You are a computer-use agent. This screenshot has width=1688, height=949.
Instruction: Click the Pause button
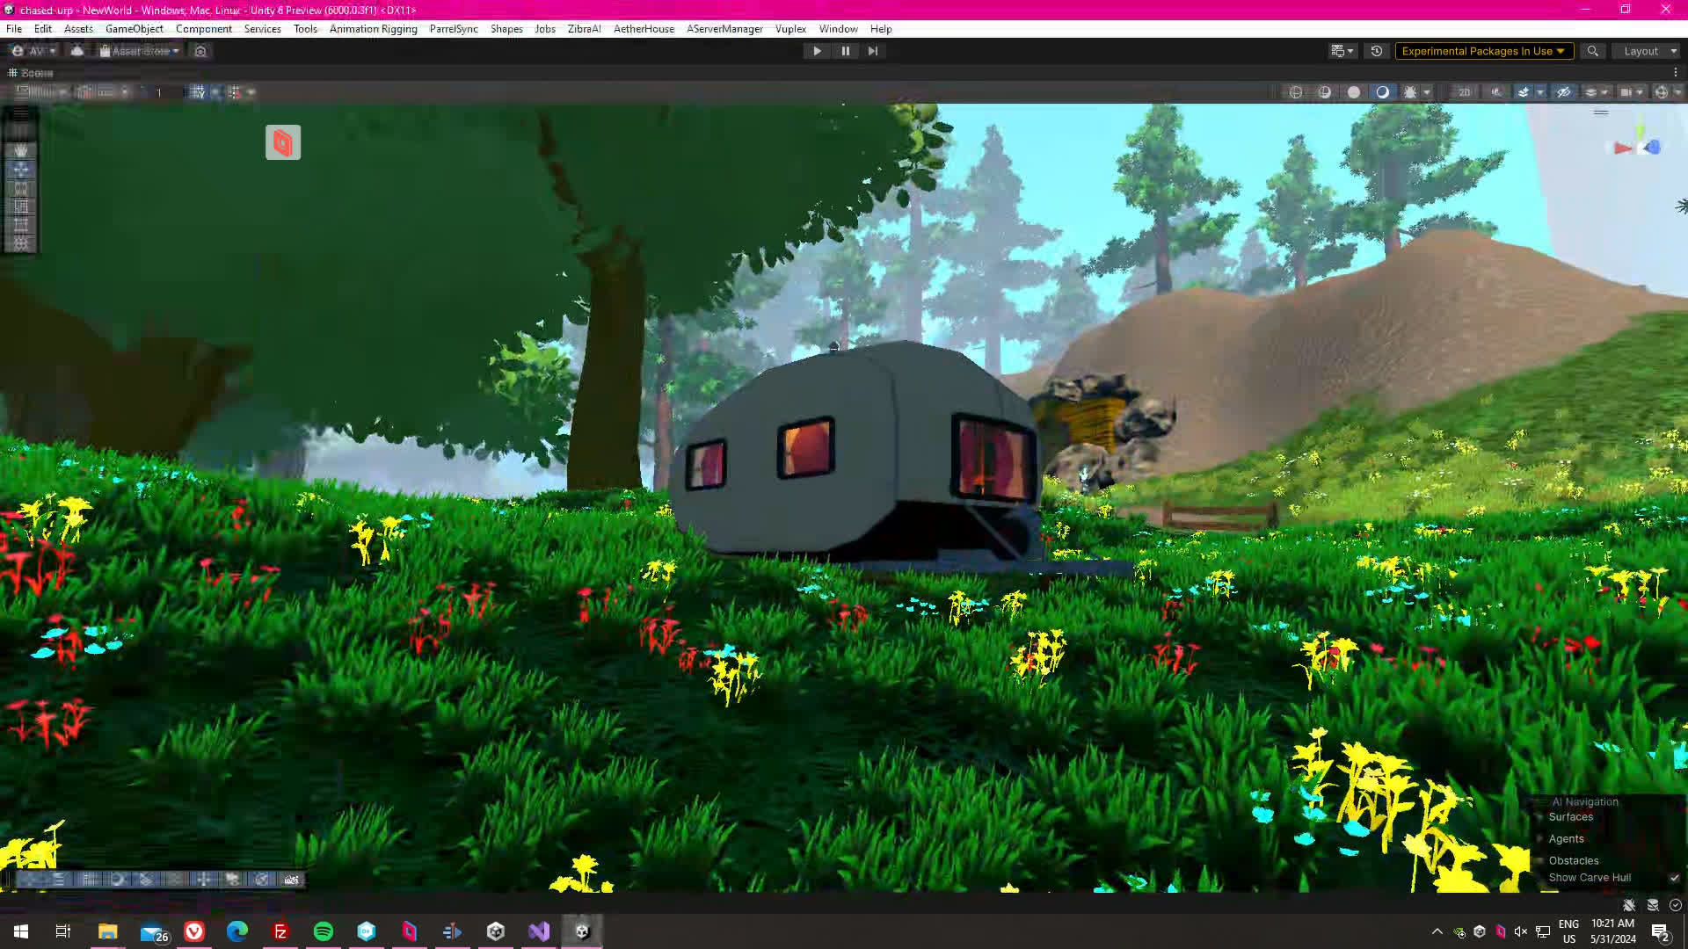pyautogui.click(x=845, y=51)
